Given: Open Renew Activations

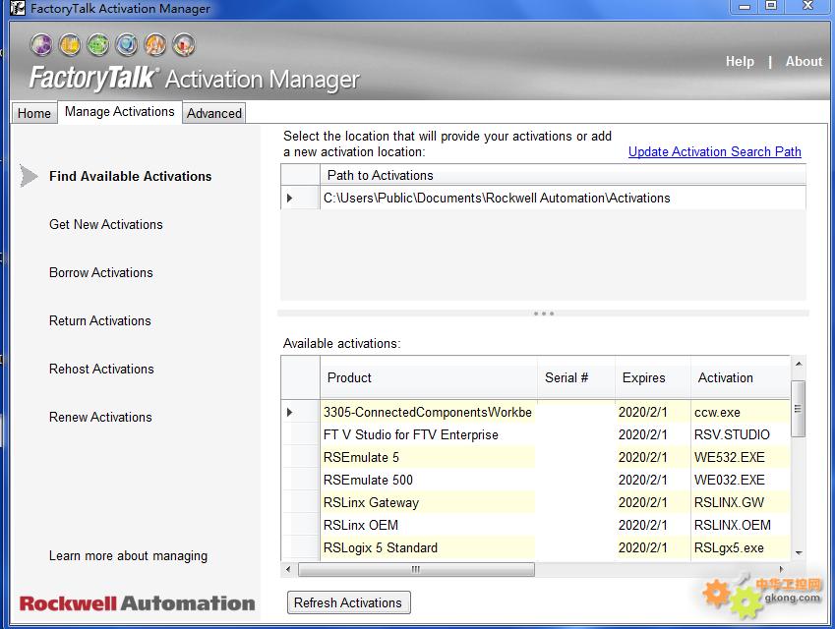Looking at the screenshot, I should click(x=100, y=418).
